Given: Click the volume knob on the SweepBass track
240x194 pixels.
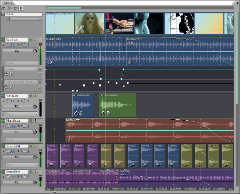Looking at the screenshot, I should [8, 176].
